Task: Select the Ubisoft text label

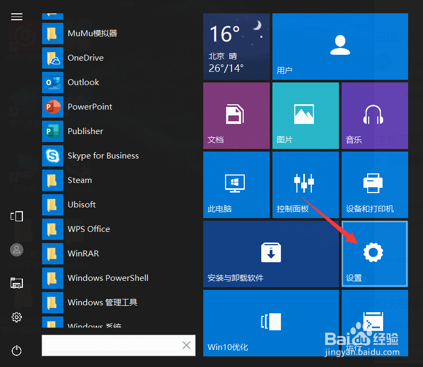Action: pyautogui.click(x=82, y=205)
